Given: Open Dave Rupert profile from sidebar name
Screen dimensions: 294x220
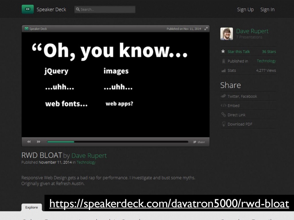Looking at the screenshot, I should [252, 31].
